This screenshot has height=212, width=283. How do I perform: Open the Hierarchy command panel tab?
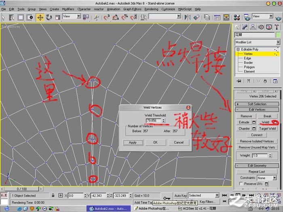[253, 27]
